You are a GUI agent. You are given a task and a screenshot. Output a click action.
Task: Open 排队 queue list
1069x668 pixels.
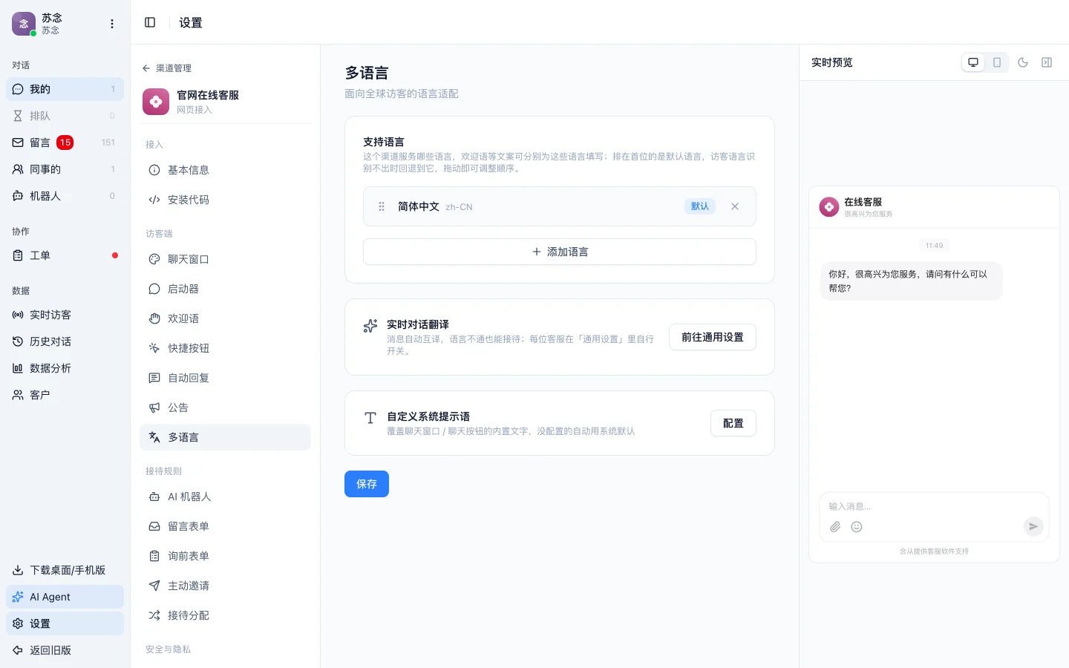pyautogui.click(x=65, y=116)
